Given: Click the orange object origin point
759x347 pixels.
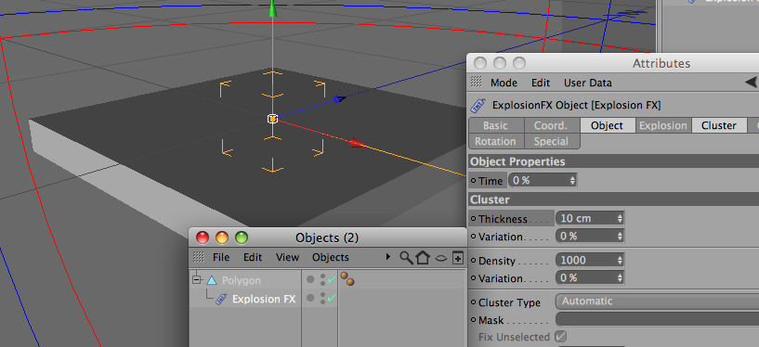Looking at the screenshot, I should [x=272, y=119].
